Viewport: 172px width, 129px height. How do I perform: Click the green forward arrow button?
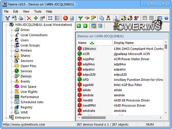point(85,26)
